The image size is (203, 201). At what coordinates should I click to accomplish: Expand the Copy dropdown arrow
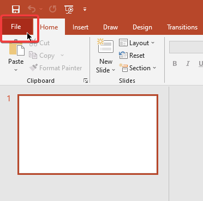(x=62, y=55)
